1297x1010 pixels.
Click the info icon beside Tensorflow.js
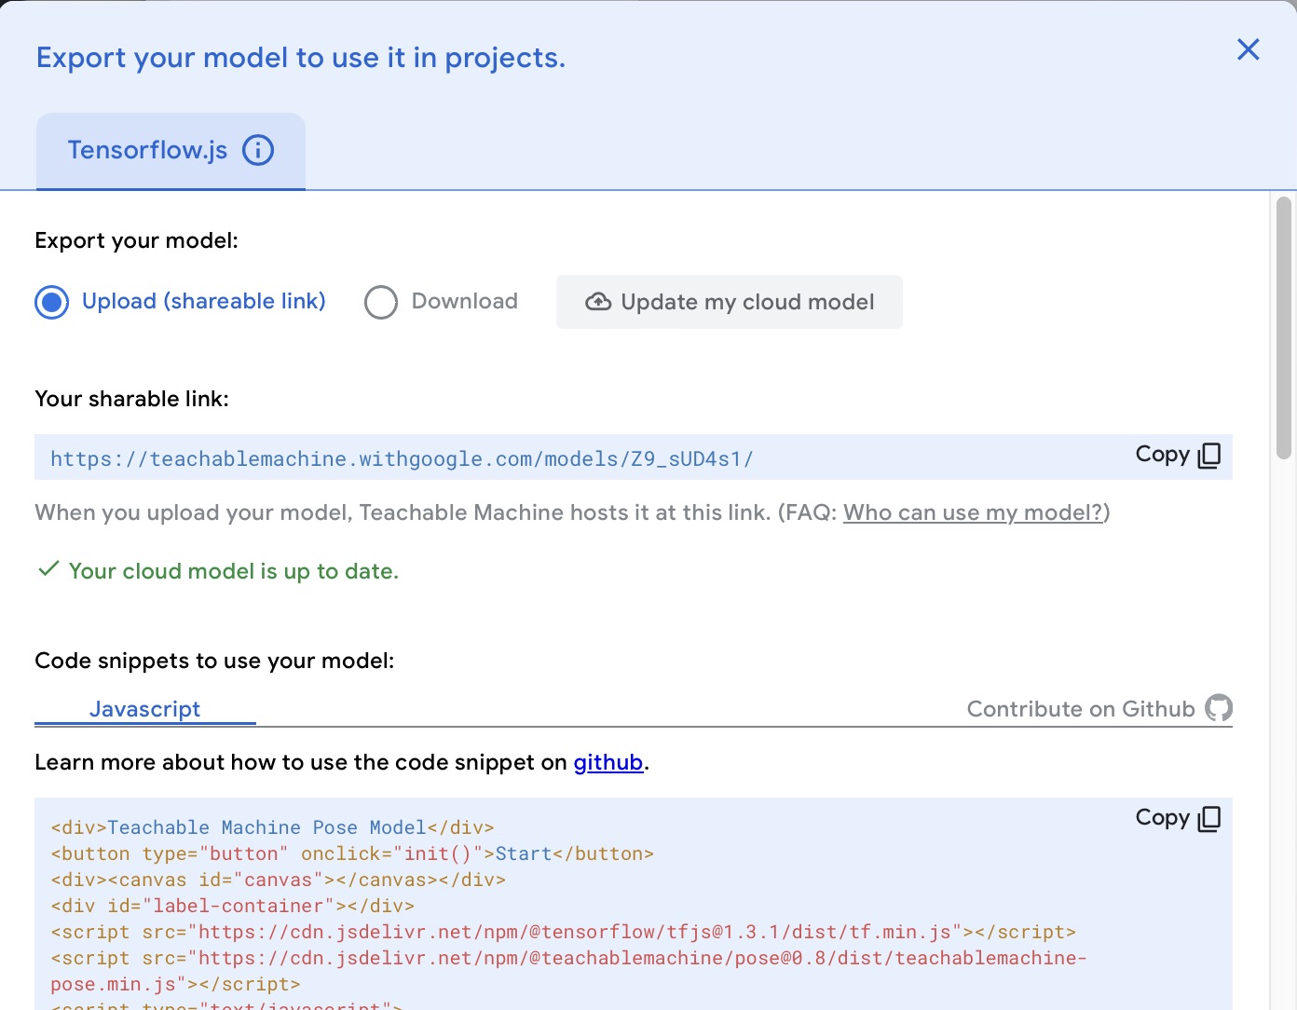pyautogui.click(x=258, y=150)
